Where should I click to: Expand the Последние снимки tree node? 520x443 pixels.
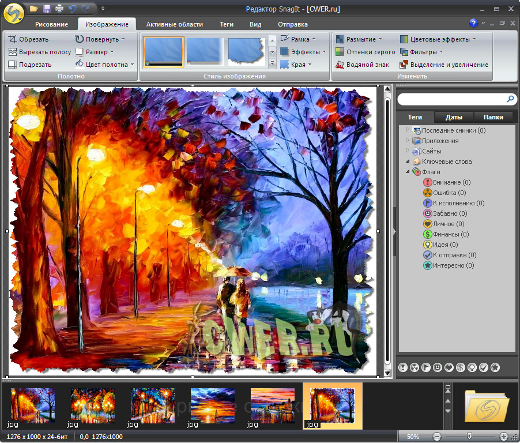(408, 130)
